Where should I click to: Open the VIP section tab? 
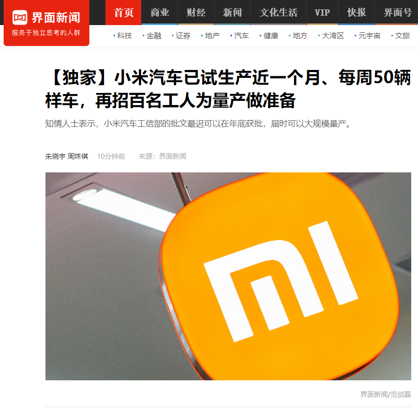(x=322, y=13)
